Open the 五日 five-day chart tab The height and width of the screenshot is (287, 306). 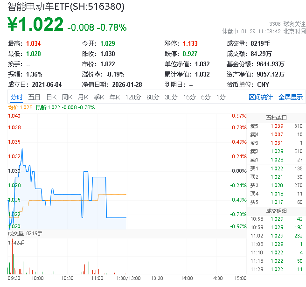(34, 97)
